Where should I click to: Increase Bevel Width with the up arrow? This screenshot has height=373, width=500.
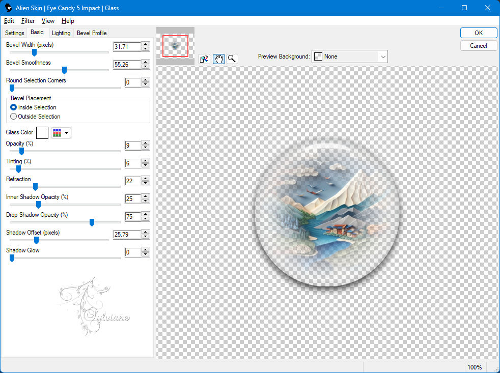[x=146, y=44]
